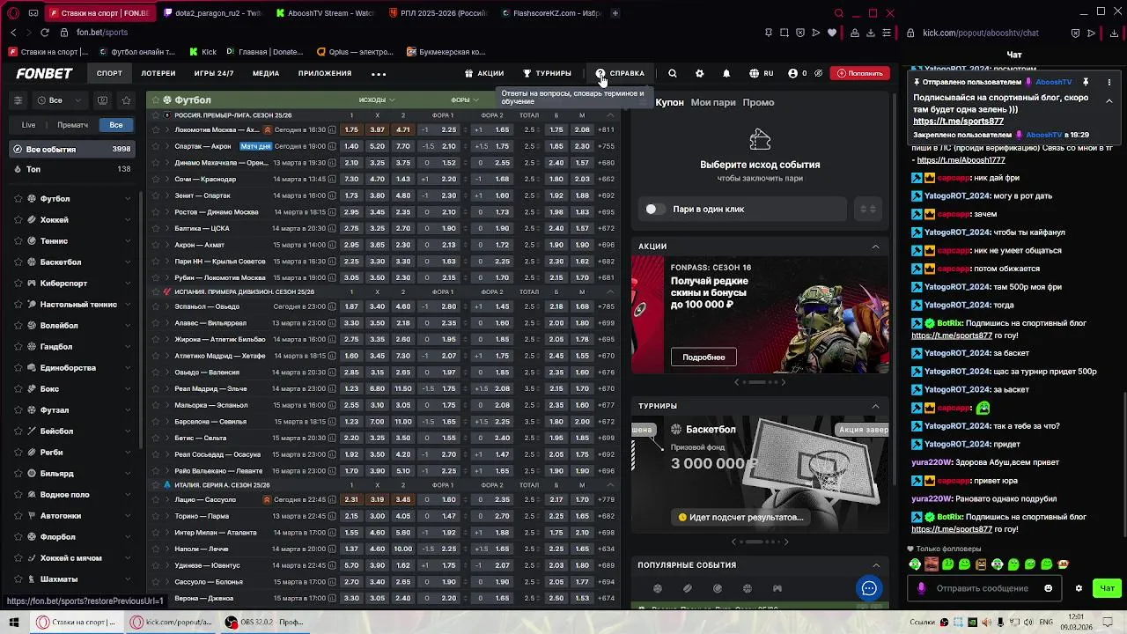Toggle favorite star for Футбол in sidebar
1127x634 pixels.
point(18,199)
